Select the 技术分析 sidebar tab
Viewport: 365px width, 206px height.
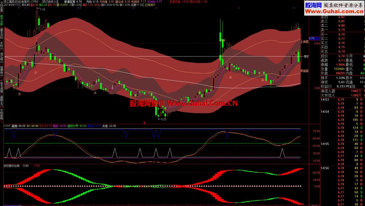(x=2, y=21)
